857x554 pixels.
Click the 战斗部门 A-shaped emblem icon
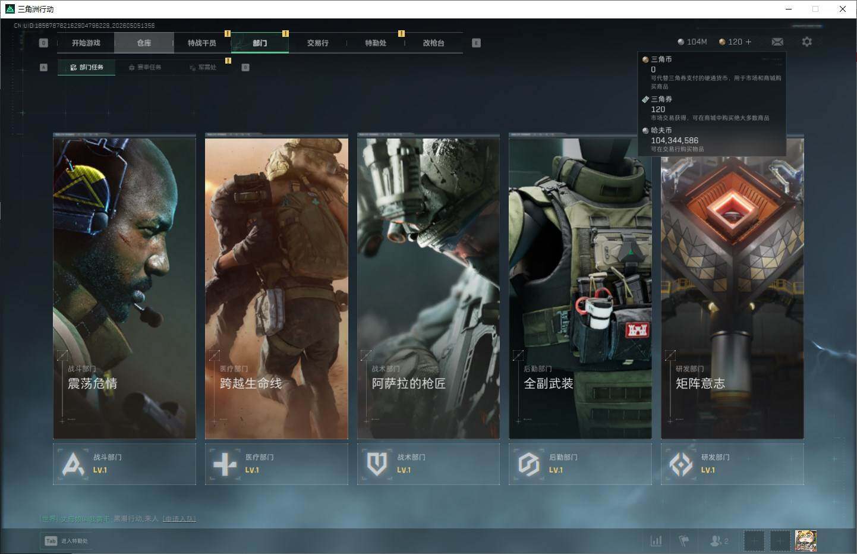pyautogui.click(x=73, y=464)
